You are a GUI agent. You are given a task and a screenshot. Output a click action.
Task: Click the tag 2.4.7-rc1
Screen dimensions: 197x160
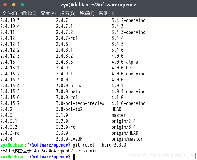(x=67, y=38)
